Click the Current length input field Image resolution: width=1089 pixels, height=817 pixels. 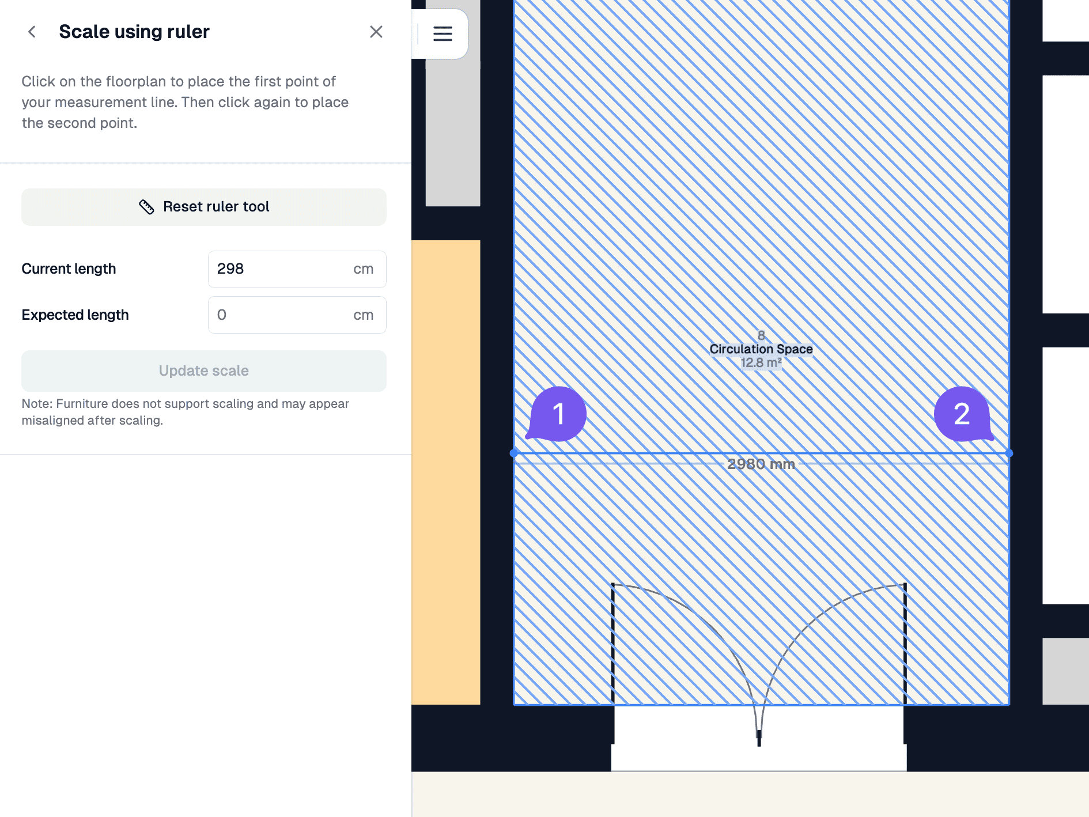[297, 269]
